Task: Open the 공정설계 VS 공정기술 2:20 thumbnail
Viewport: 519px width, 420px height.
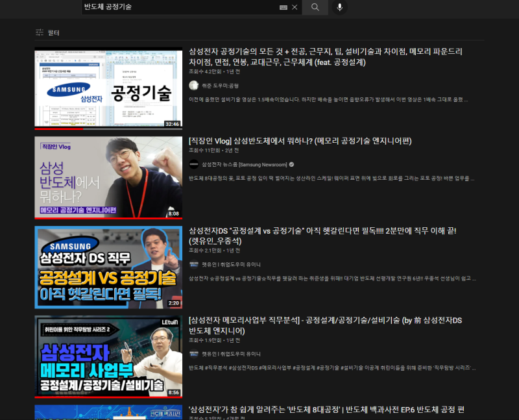Action: point(108,267)
